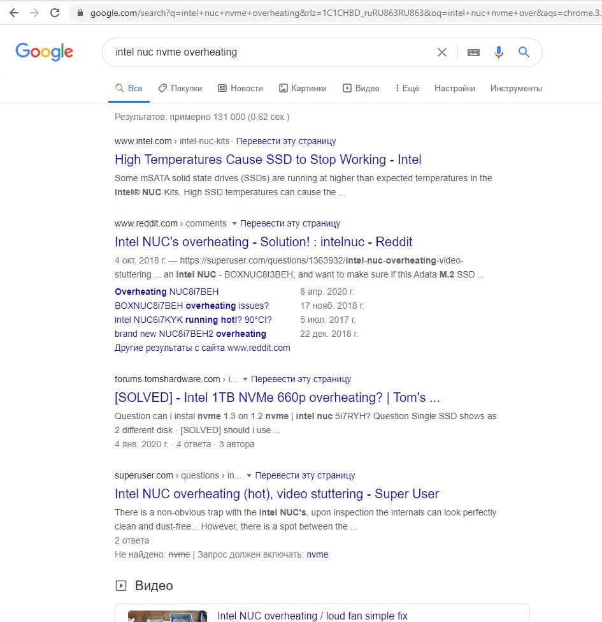Show other results from www.reddit.com
Screen dimensions: 602x622
tap(202, 348)
